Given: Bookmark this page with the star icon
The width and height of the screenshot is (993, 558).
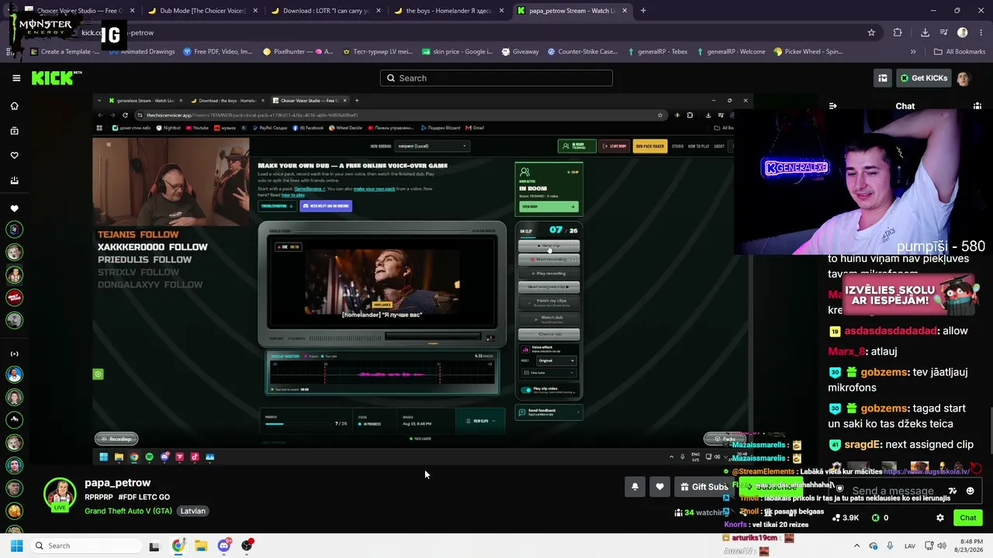Looking at the screenshot, I should 871,33.
